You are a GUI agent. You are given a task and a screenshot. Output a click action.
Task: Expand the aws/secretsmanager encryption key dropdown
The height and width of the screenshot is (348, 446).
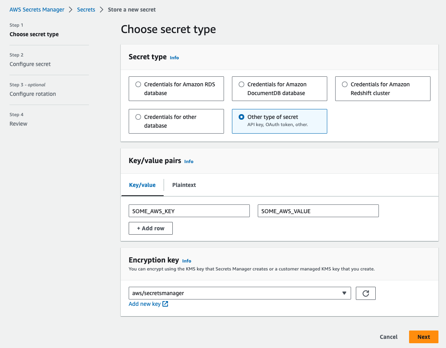tap(240, 293)
